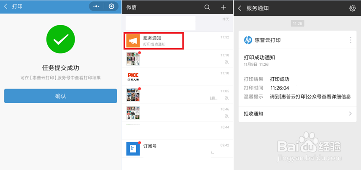Tap the 微信 title in the header
Screen dimensions: 361x170
[131, 7]
